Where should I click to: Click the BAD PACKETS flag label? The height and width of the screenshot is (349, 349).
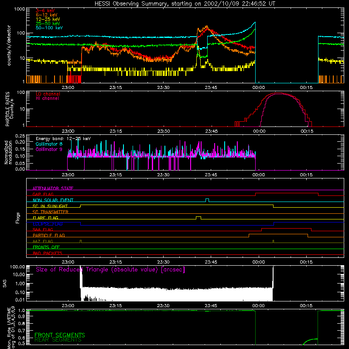coord(48,253)
